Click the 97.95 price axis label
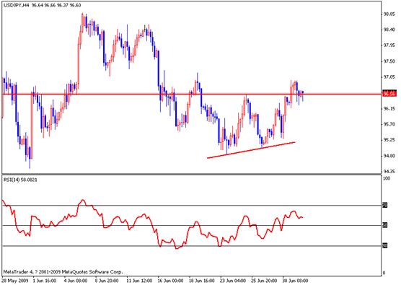 pos(389,45)
